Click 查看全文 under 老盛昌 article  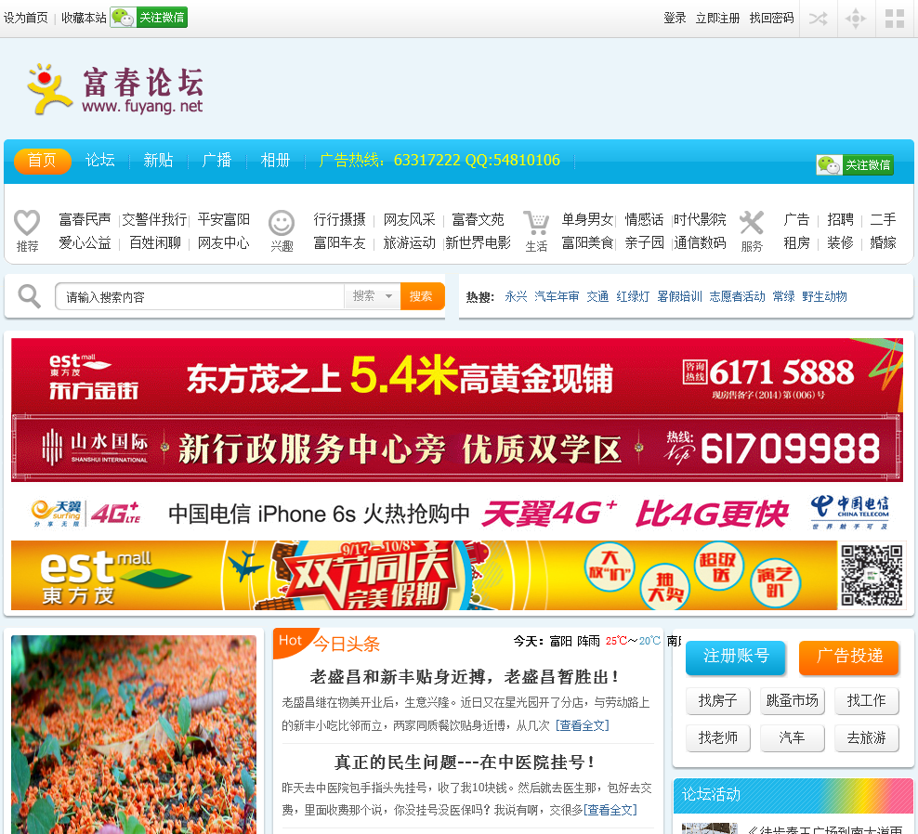click(x=582, y=725)
